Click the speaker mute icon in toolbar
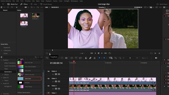The height and width of the screenshot is (95, 169). [x=156, y=58]
